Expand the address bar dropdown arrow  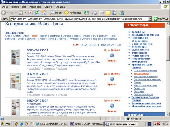coord(150,19)
